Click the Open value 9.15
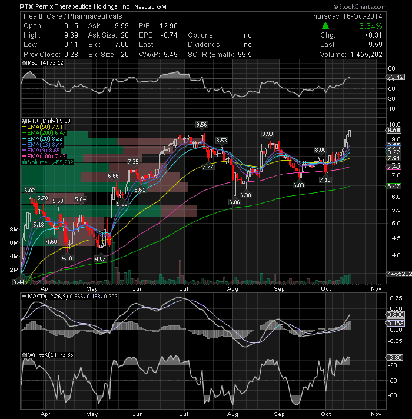Screen dimensions: 412x419 coord(71,26)
